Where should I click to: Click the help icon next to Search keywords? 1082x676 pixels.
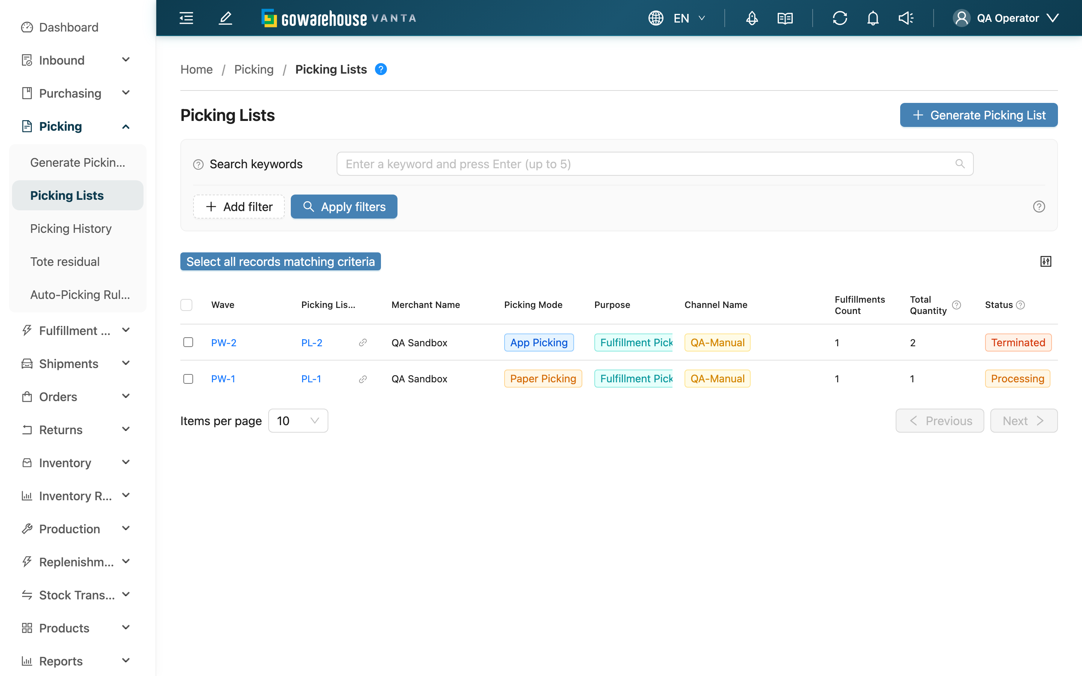[x=198, y=164]
